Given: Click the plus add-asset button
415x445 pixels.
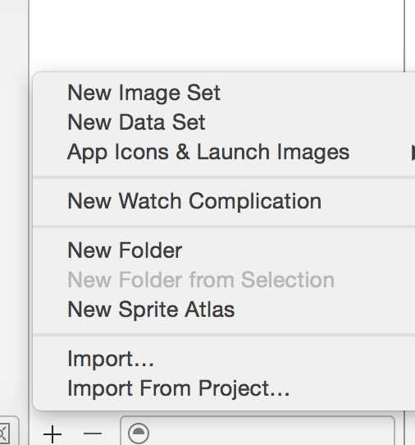Looking at the screenshot, I should coord(52,434).
